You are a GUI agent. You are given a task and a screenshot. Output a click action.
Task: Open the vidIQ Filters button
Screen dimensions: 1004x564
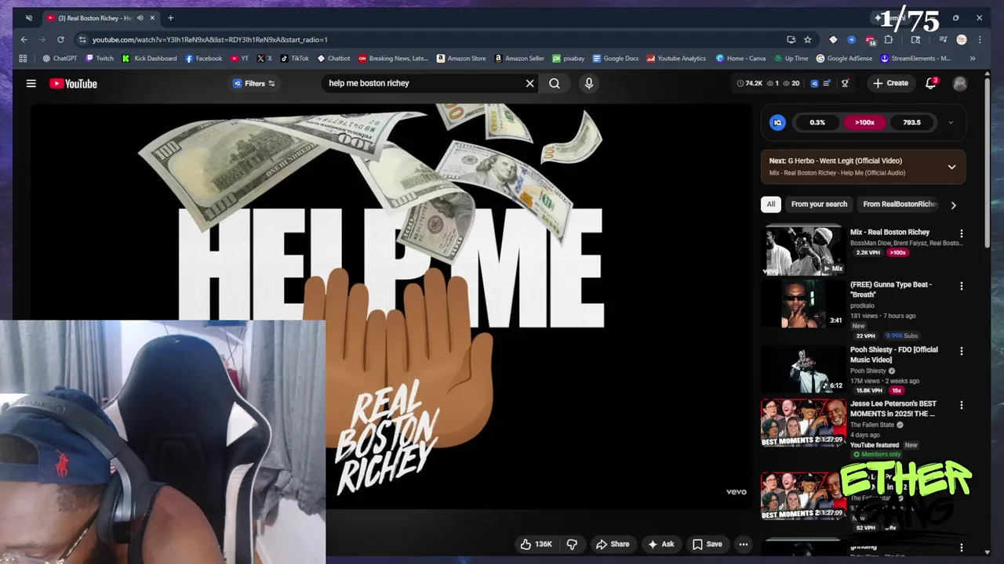254,83
